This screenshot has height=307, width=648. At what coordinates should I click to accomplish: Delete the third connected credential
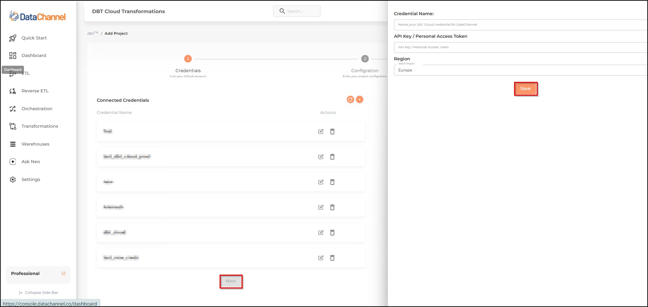[332, 182]
